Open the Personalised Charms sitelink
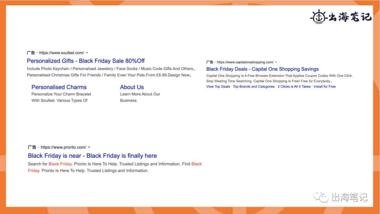The image size is (380, 214). [59, 87]
